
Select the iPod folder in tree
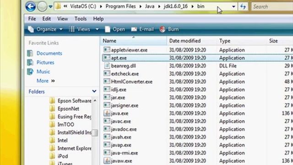63,156
